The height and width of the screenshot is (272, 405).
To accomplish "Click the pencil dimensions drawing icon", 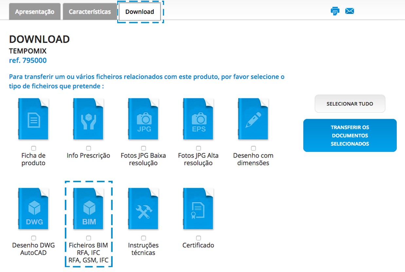I will tap(253, 119).
